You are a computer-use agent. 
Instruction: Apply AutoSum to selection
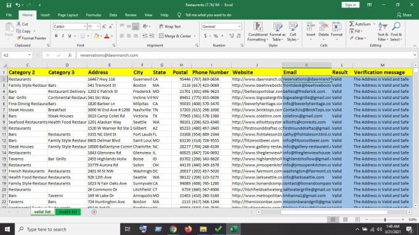pyautogui.click(x=360, y=24)
